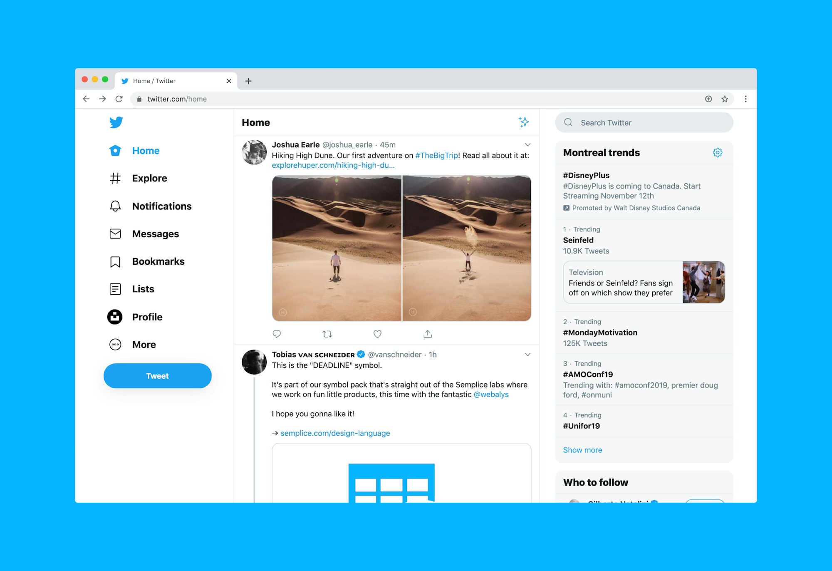Select the Bookmarks icon in sidebar
The width and height of the screenshot is (832, 571).
pyautogui.click(x=115, y=262)
